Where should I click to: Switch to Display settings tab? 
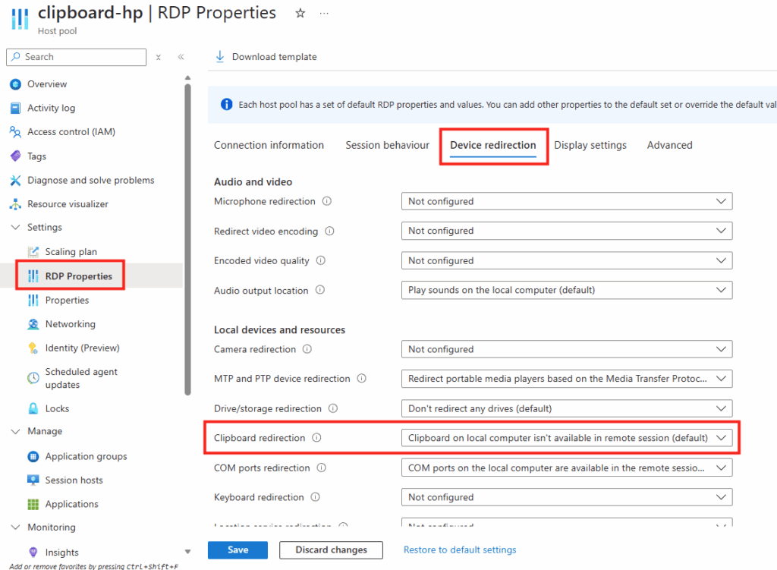[x=590, y=145]
